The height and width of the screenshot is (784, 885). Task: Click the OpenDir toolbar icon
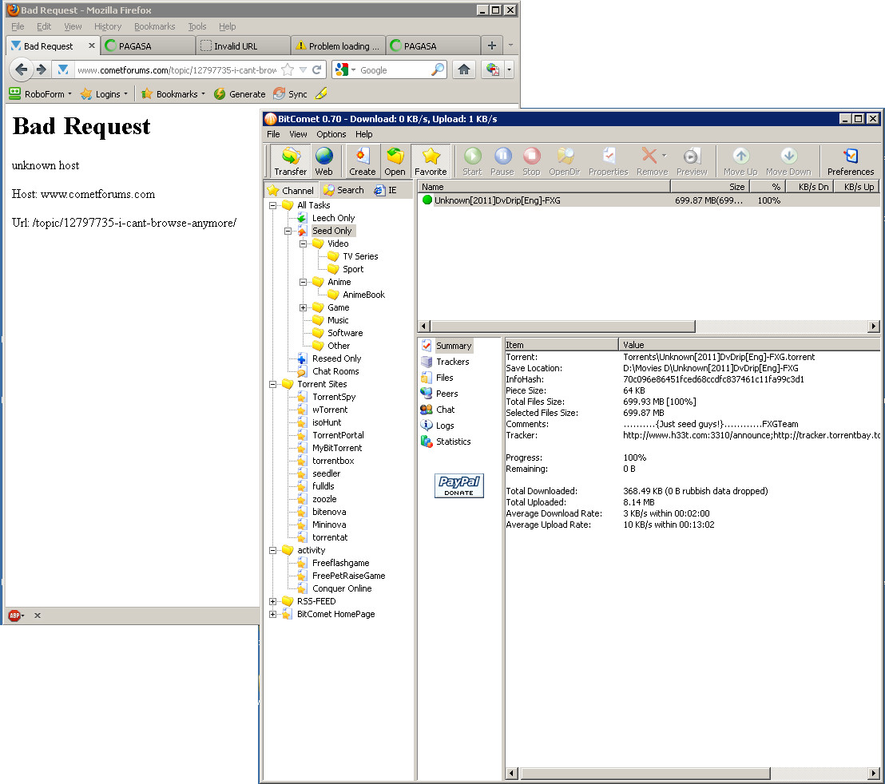[x=565, y=160]
